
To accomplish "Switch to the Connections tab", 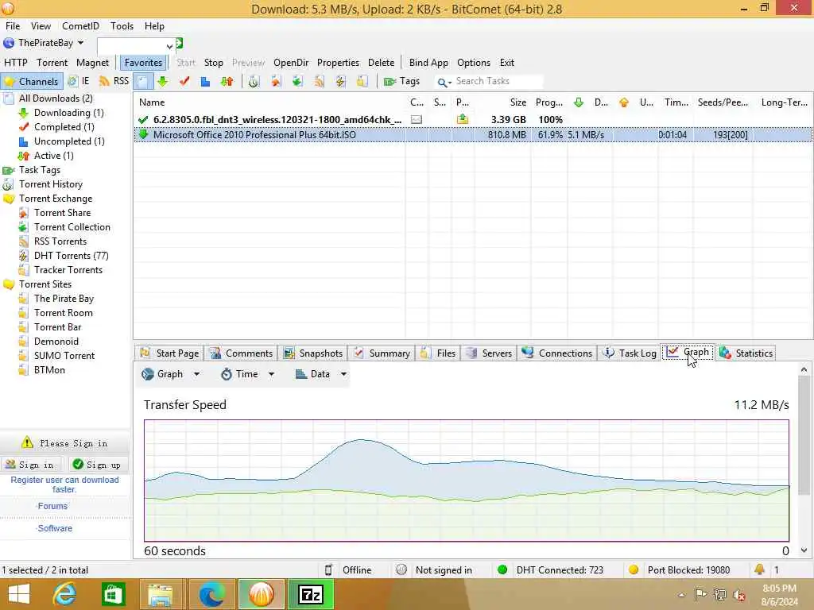I will pos(557,353).
